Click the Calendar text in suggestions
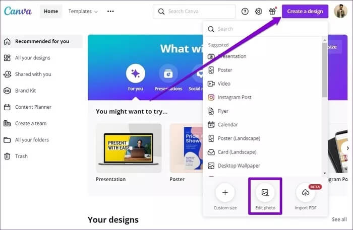353x230 pixels. [227, 124]
